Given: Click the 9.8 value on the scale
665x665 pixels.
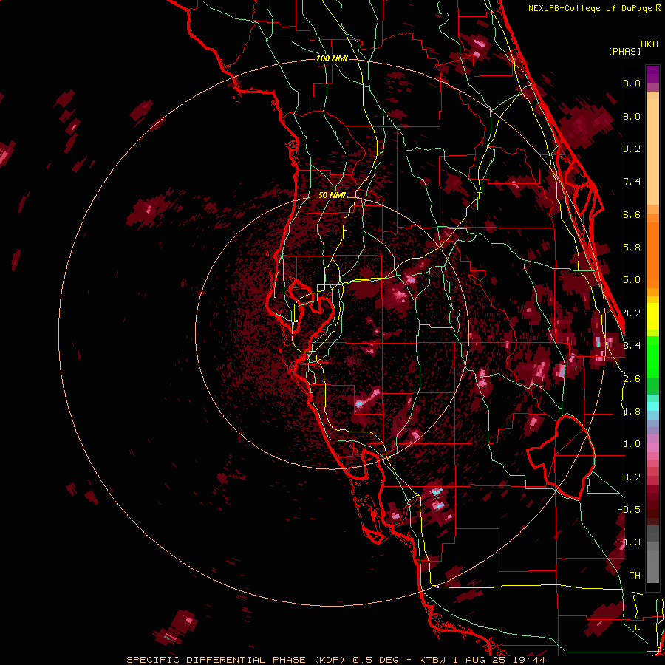Looking at the screenshot, I should click(632, 83).
